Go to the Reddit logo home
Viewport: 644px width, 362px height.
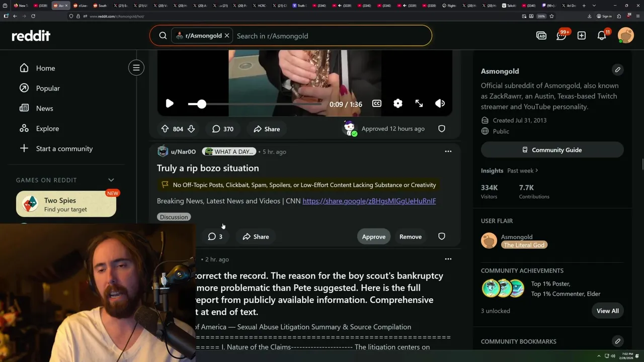click(x=31, y=36)
